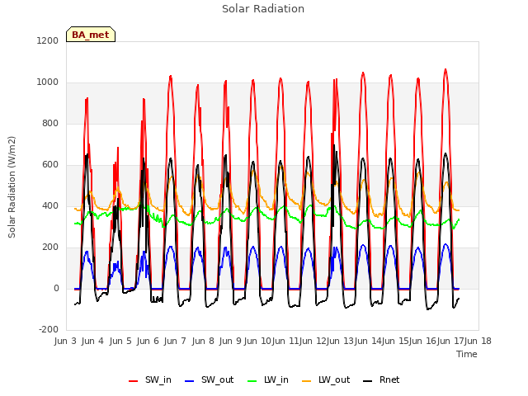Toggle LW_out series in legend

pos(327,379)
